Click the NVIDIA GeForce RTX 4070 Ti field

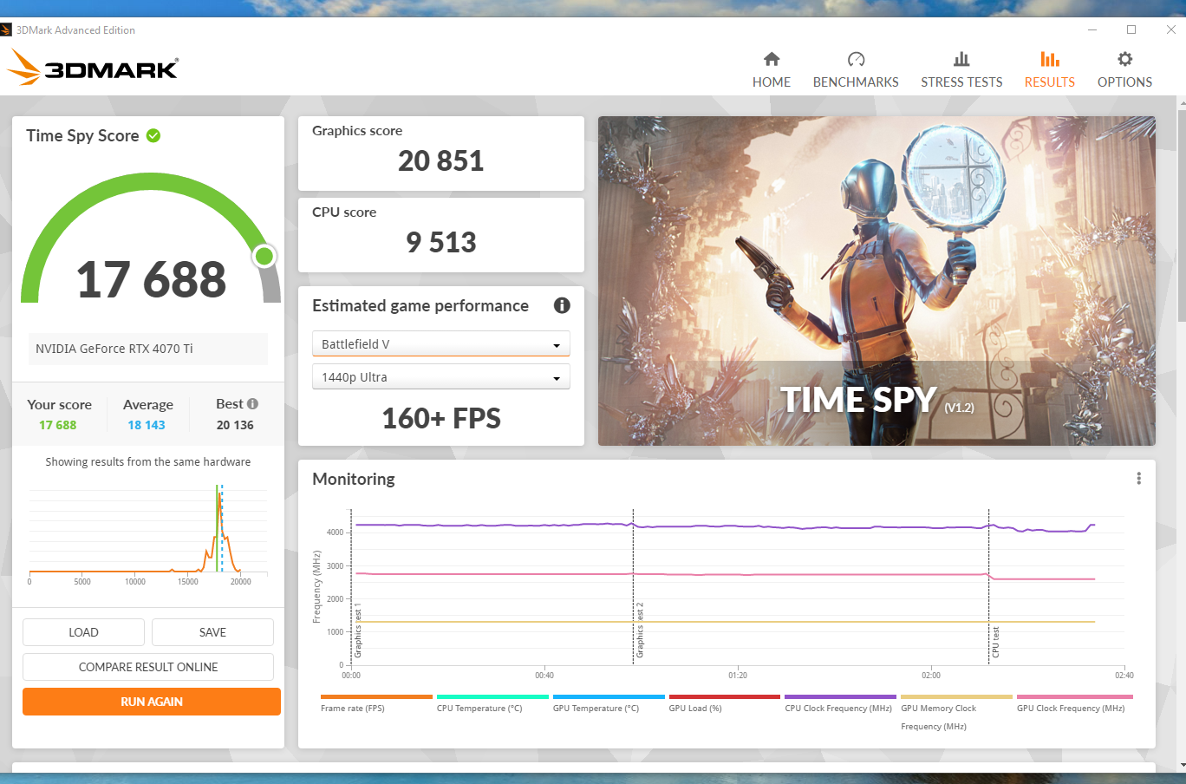[x=148, y=349]
